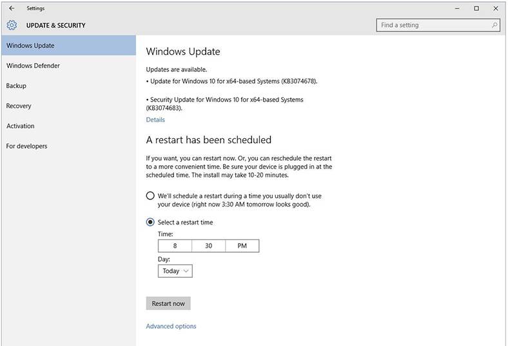Select automatic restart scheduling radio button
This screenshot has height=346, width=508.
(x=150, y=196)
